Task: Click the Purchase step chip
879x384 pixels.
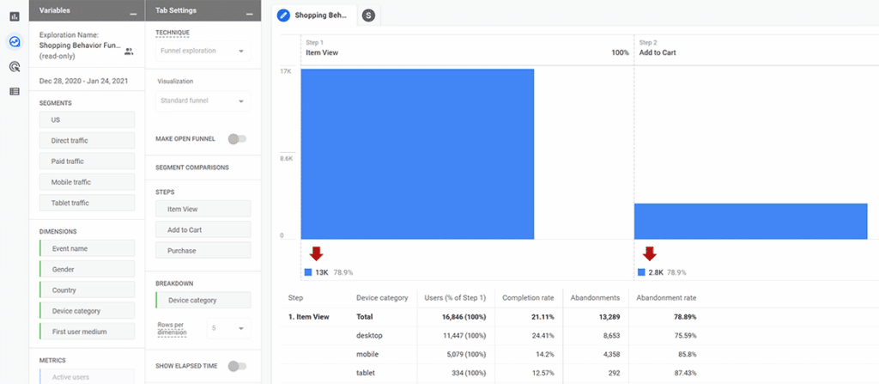Action: [203, 250]
